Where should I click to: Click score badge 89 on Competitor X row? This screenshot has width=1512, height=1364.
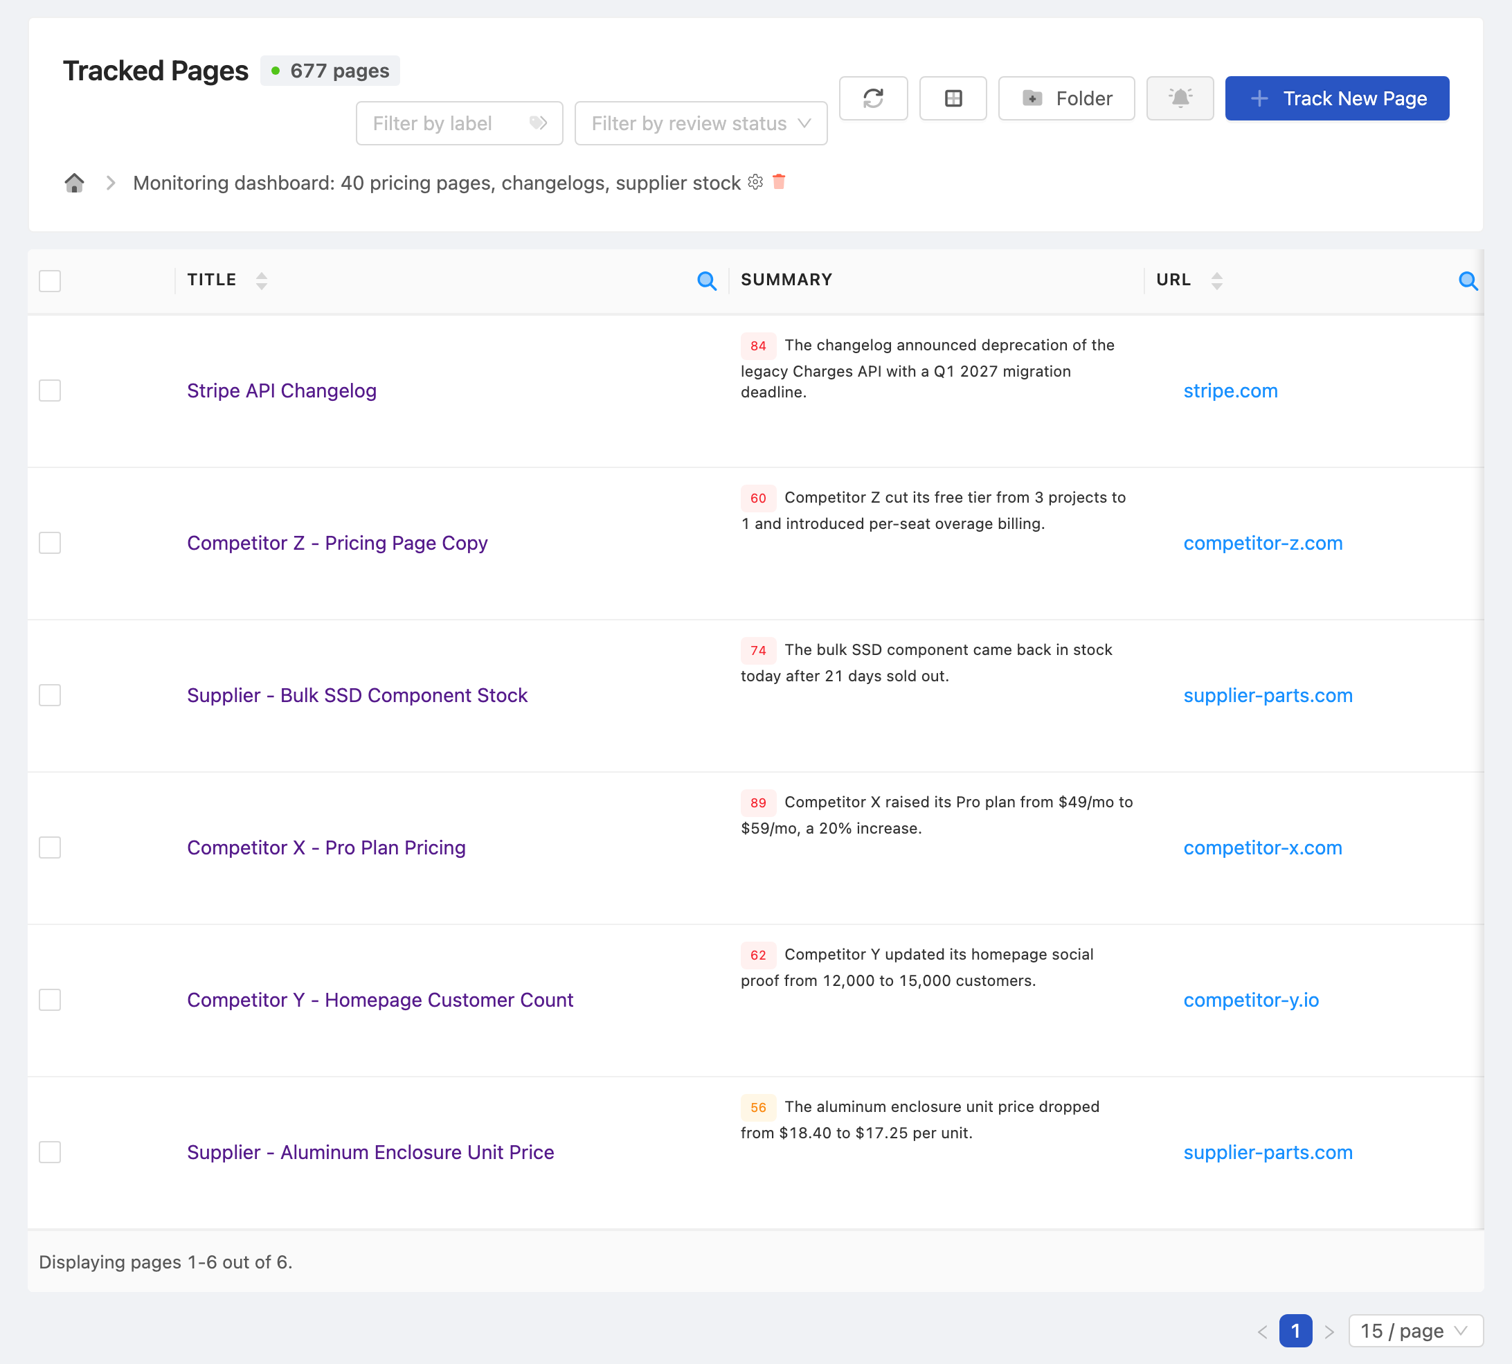758,802
